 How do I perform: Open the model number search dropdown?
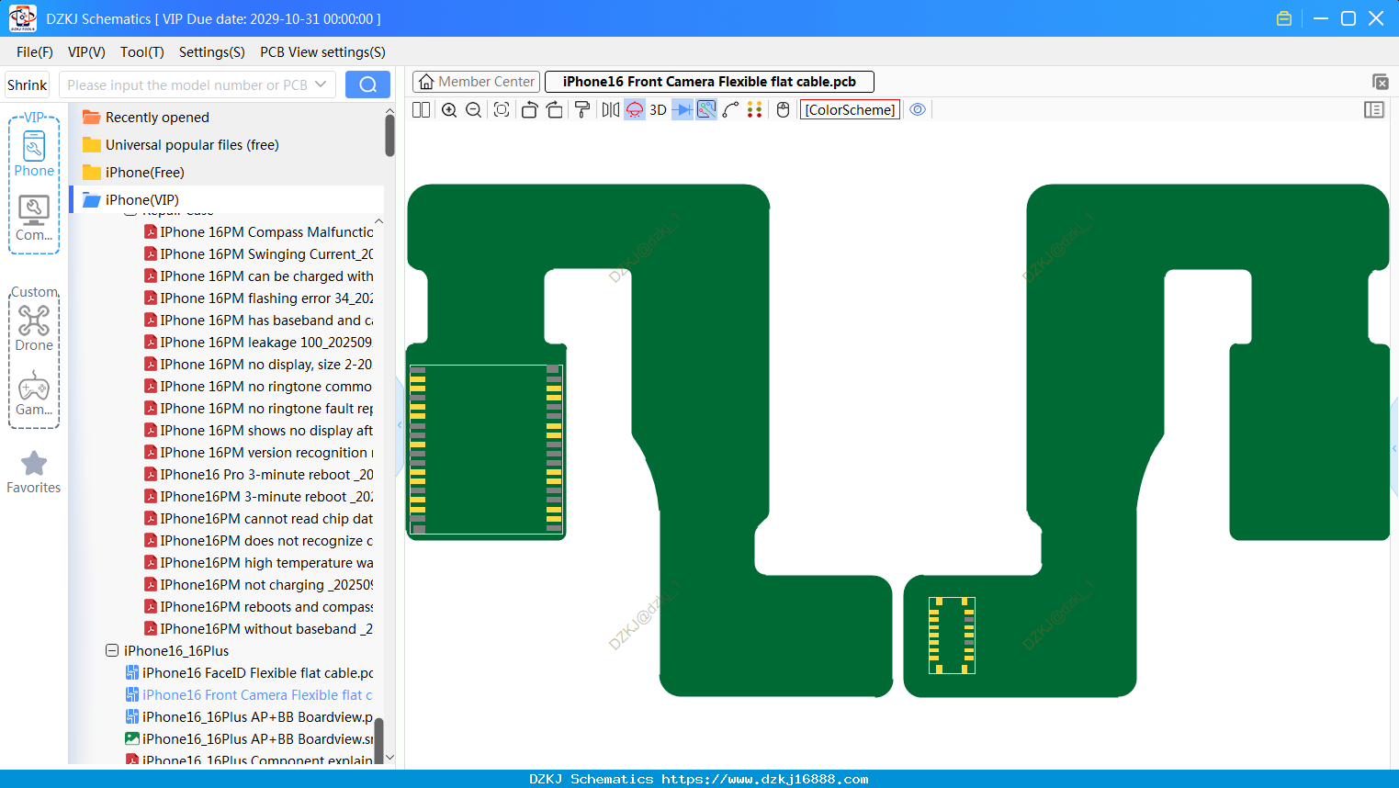tap(321, 84)
